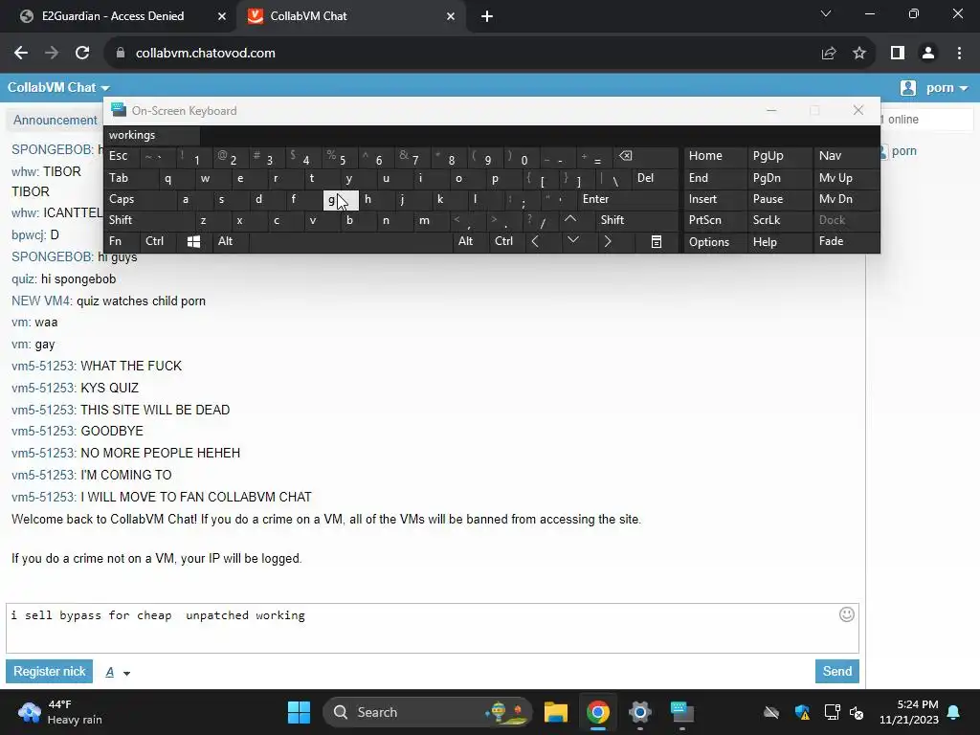Click user porn in the online list
The height and width of the screenshot is (735, 980).
[x=903, y=150]
